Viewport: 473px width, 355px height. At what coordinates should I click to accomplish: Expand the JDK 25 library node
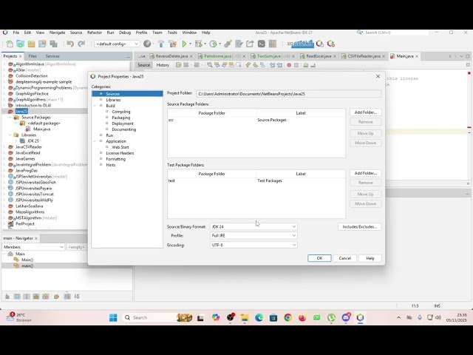pos(16,141)
